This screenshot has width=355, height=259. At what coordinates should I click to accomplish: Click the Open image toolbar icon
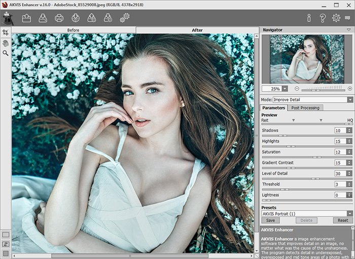[27, 18]
